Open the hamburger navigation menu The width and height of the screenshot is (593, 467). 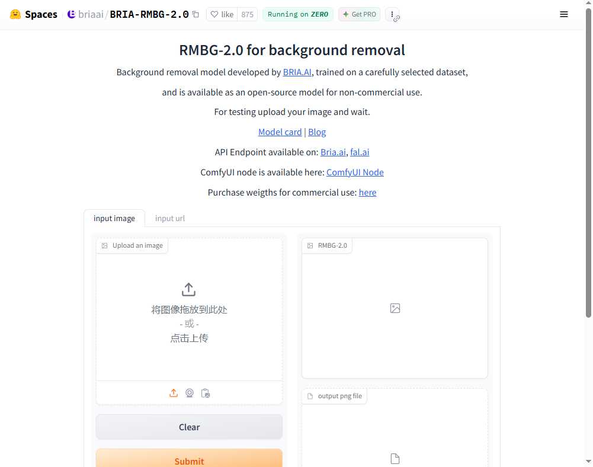click(564, 14)
